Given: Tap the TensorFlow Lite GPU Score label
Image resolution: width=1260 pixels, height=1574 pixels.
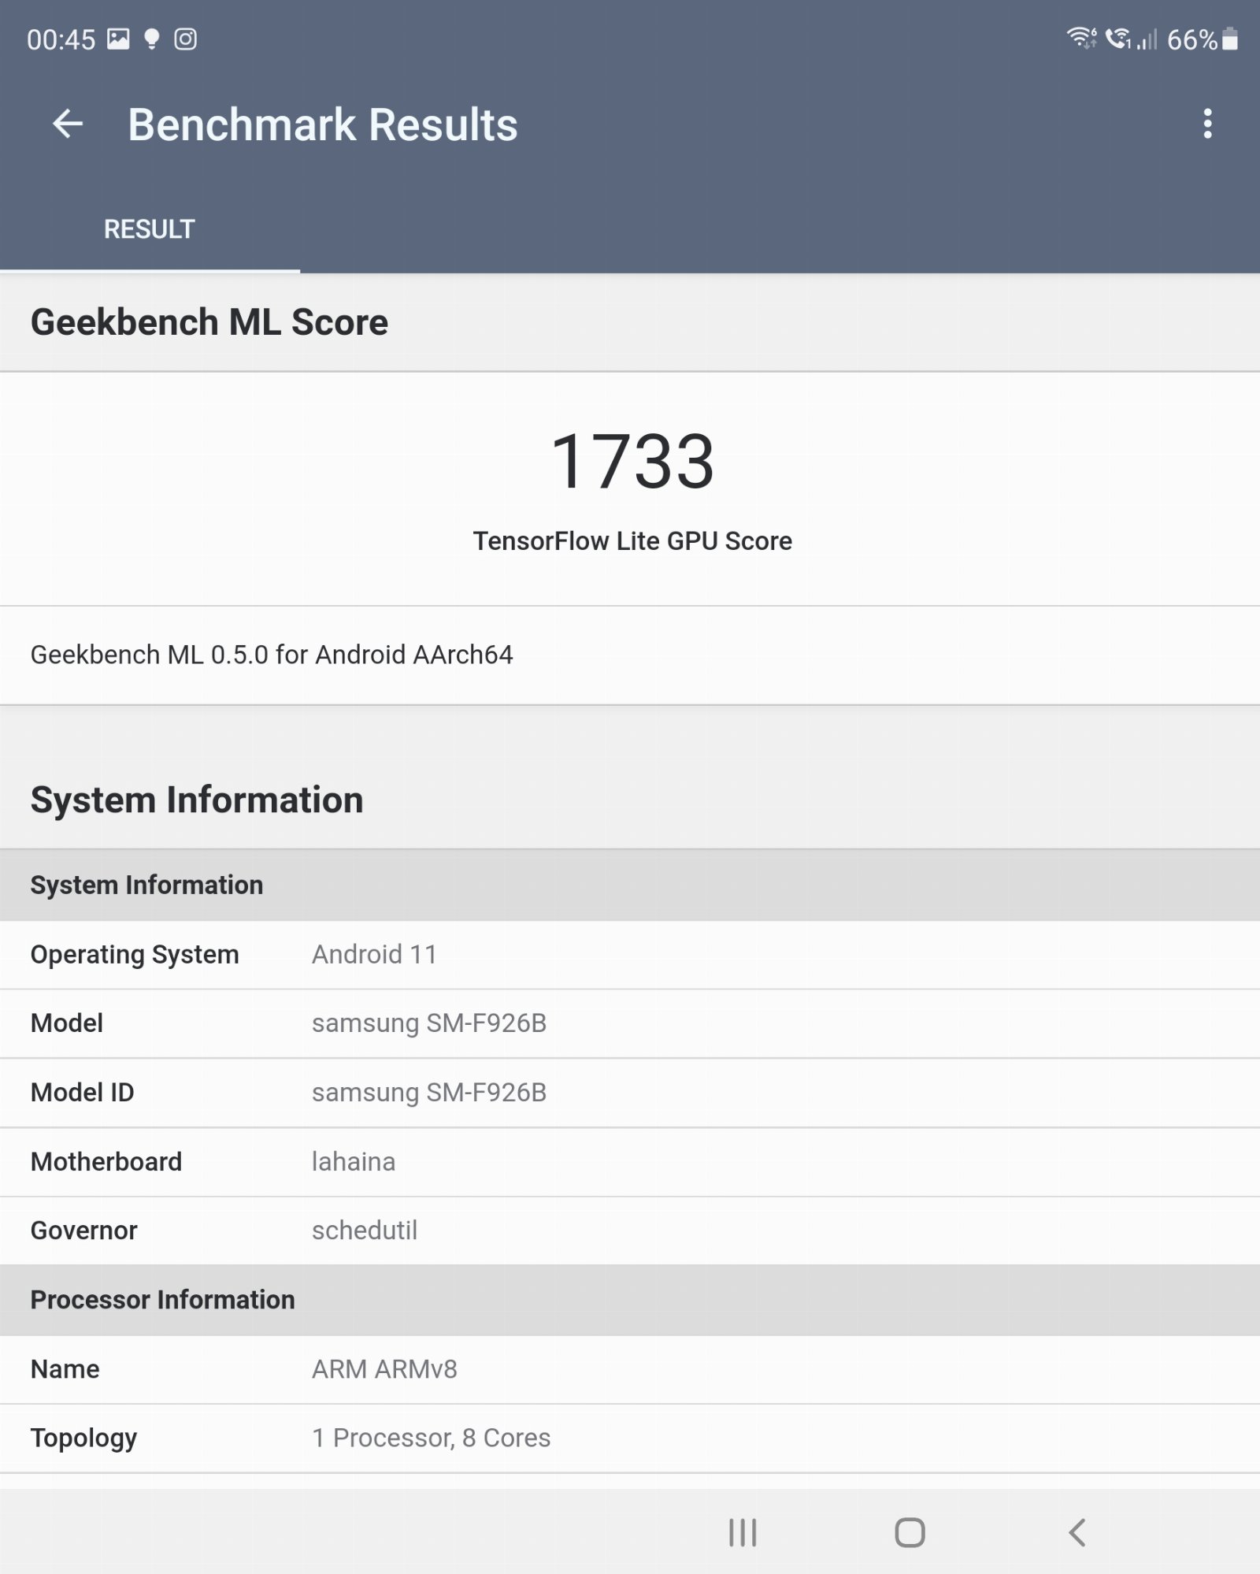Looking at the screenshot, I should 632,541.
